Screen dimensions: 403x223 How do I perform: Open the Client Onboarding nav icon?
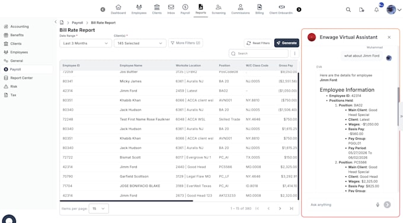point(281,9)
